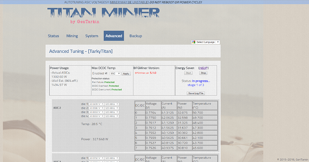309x162 pixels.
Task: Click Save Log File button
Action: click(196, 93)
